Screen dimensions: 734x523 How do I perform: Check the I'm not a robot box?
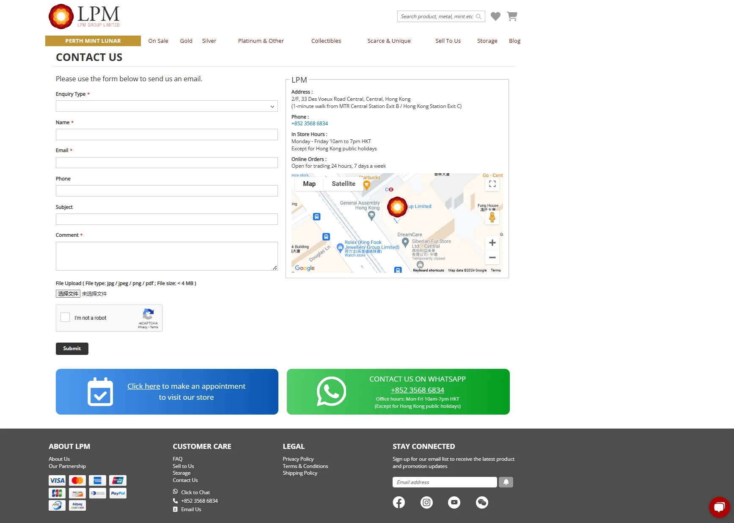[x=65, y=317]
